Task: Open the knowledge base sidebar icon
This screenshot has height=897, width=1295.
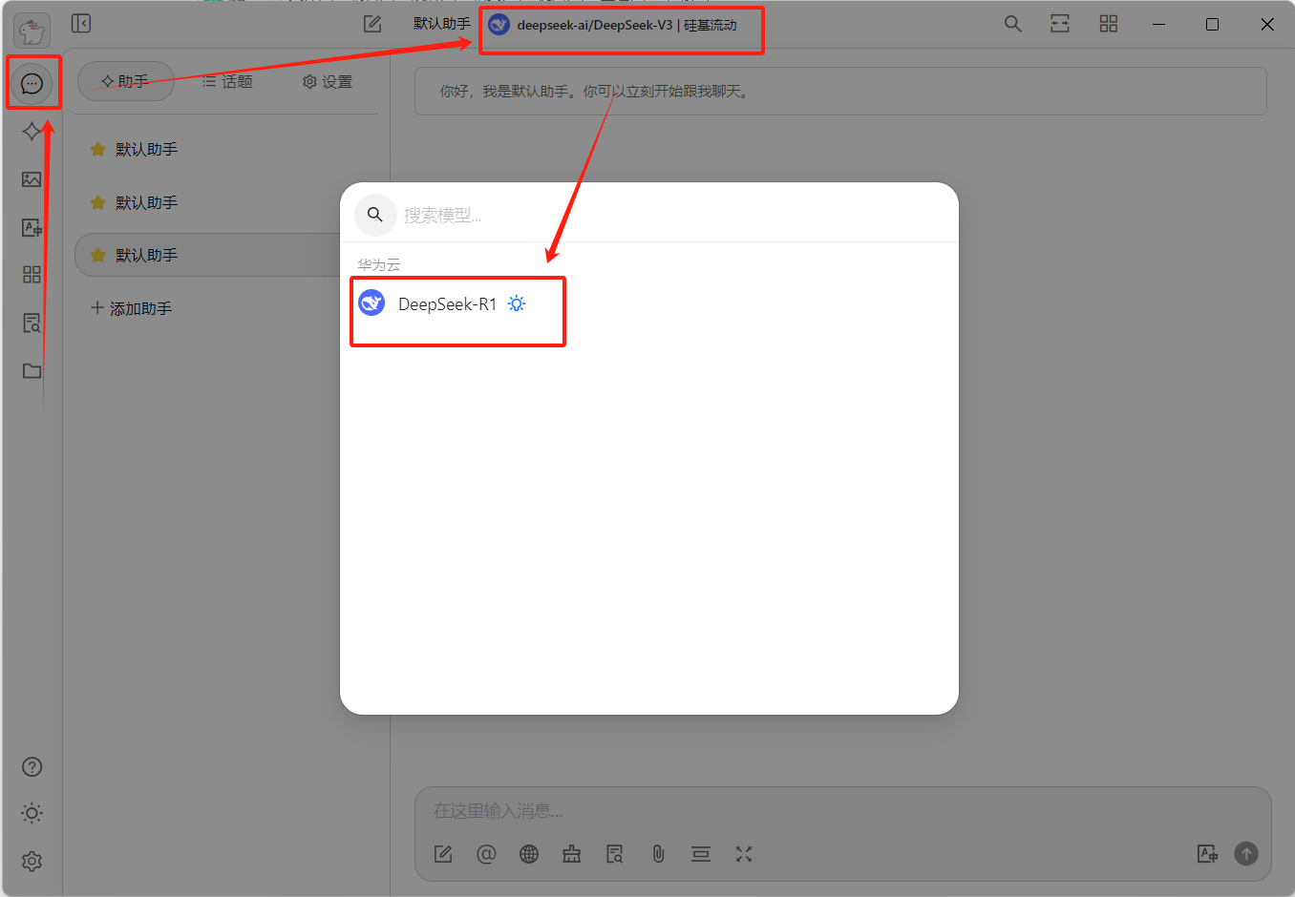Action: pyautogui.click(x=32, y=323)
